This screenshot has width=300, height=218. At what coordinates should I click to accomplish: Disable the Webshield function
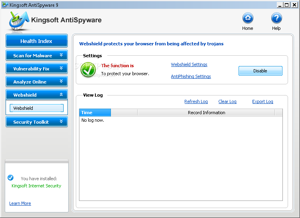tap(260, 71)
